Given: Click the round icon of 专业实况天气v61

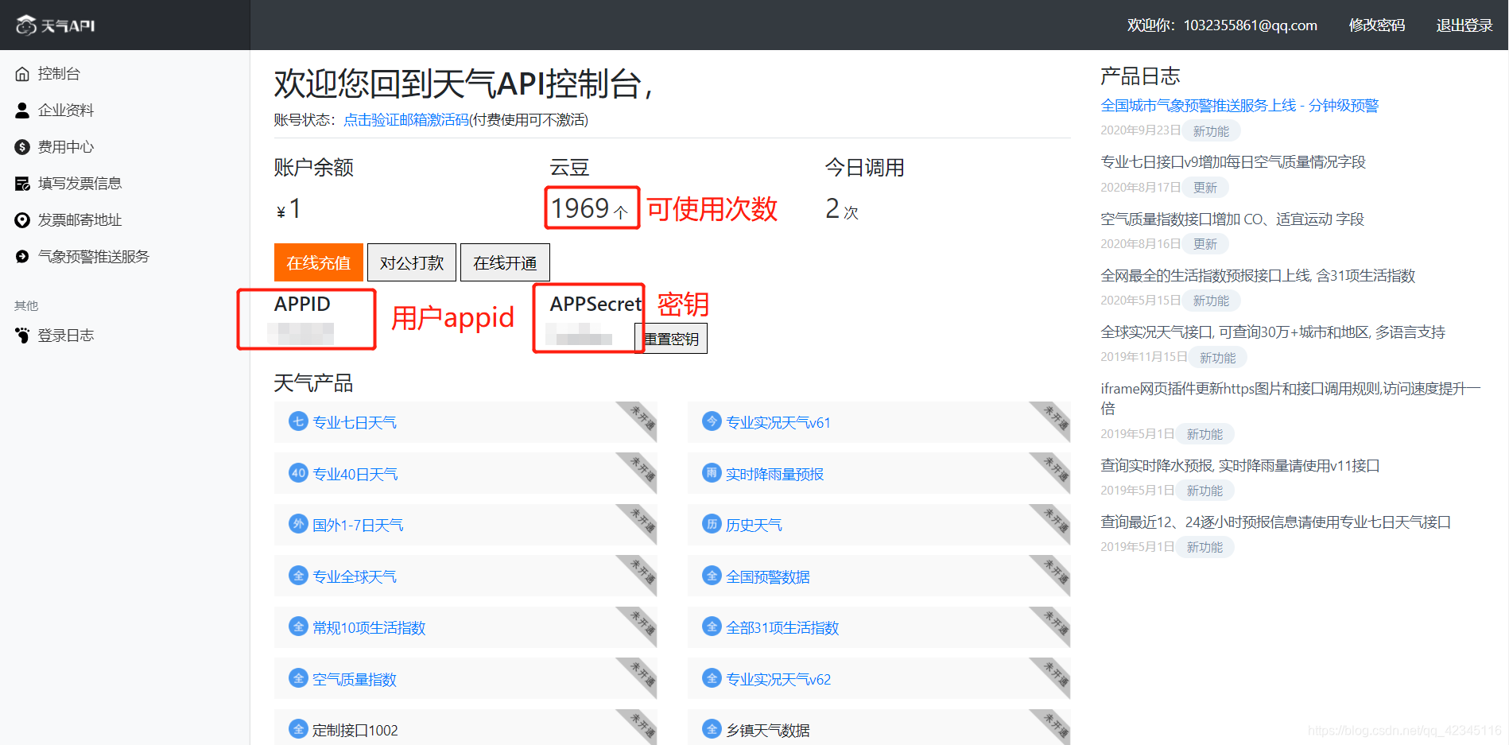Looking at the screenshot, I should [x=712, y=421].
